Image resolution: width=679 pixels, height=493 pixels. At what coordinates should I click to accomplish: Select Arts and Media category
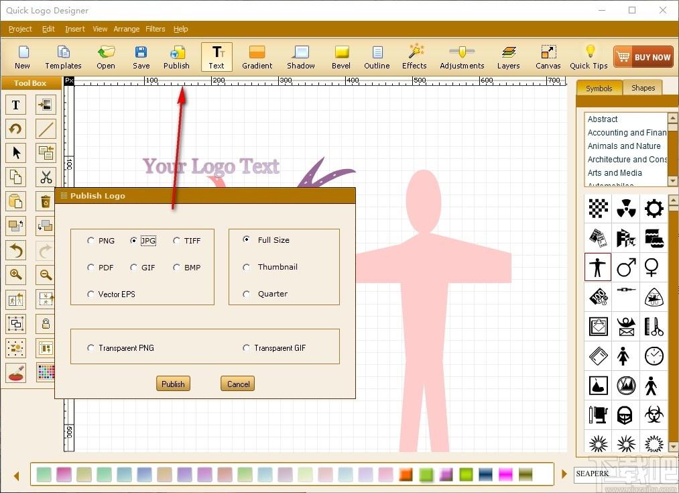(x=615, y=173)
